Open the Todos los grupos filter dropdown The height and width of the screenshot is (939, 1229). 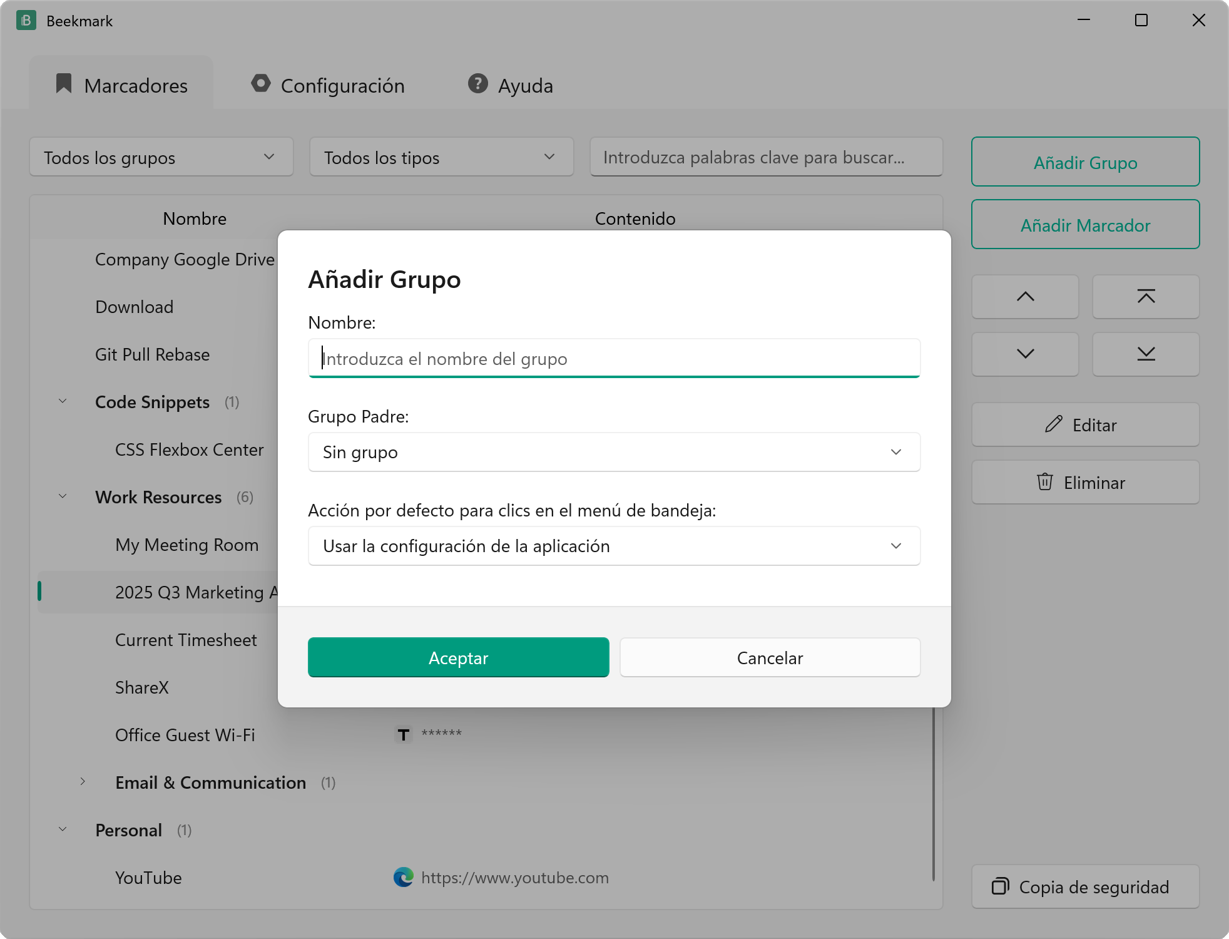(161, 157)
